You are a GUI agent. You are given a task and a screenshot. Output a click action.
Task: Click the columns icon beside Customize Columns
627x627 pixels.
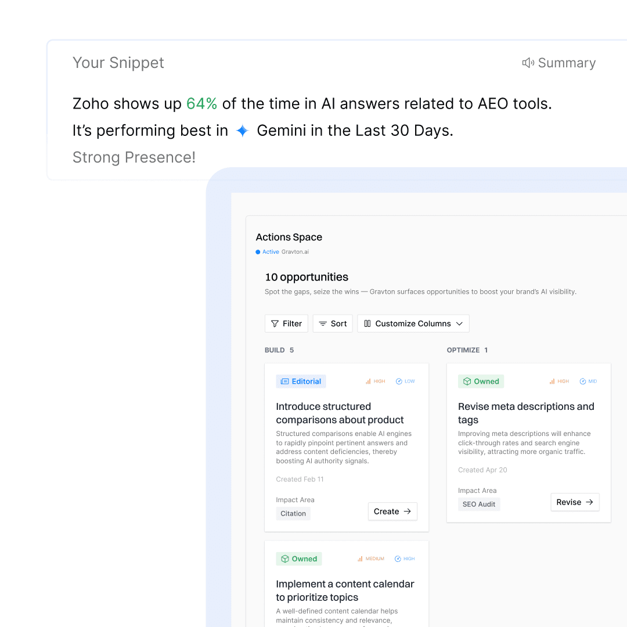click(x=367, y=323)
